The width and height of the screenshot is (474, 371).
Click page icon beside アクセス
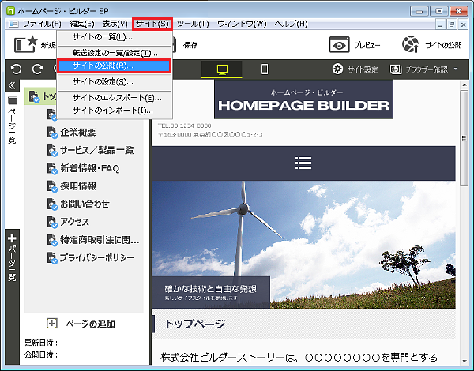52,222
